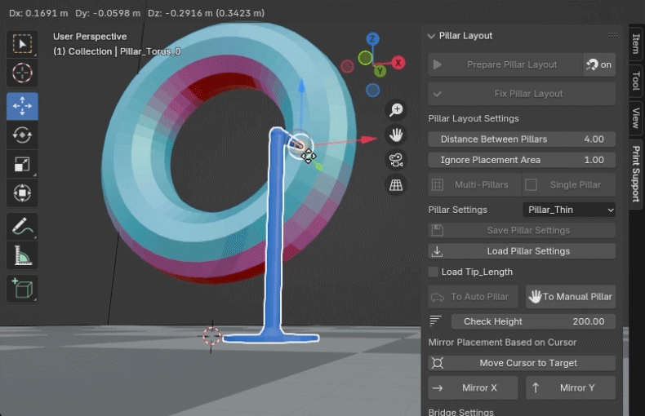Open the Print Support sidebar tab
Viewport: 645px width, 416px height.
click(x=636, y=174)
